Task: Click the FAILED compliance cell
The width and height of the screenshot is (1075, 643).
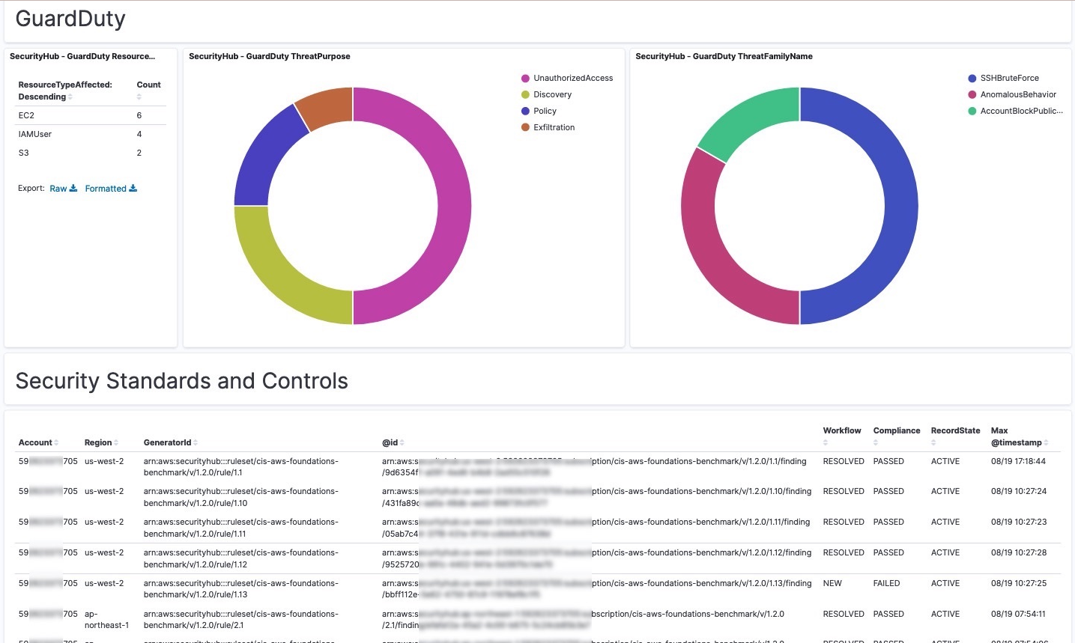Action: tap(886, 583)
